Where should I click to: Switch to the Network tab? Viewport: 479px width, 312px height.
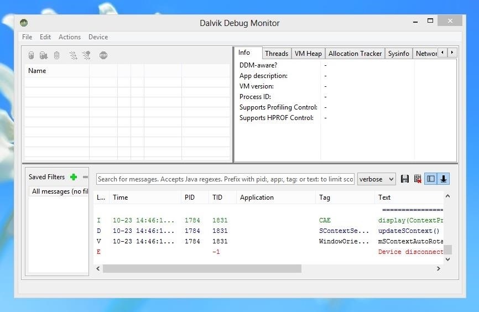[x=426, y=54]
